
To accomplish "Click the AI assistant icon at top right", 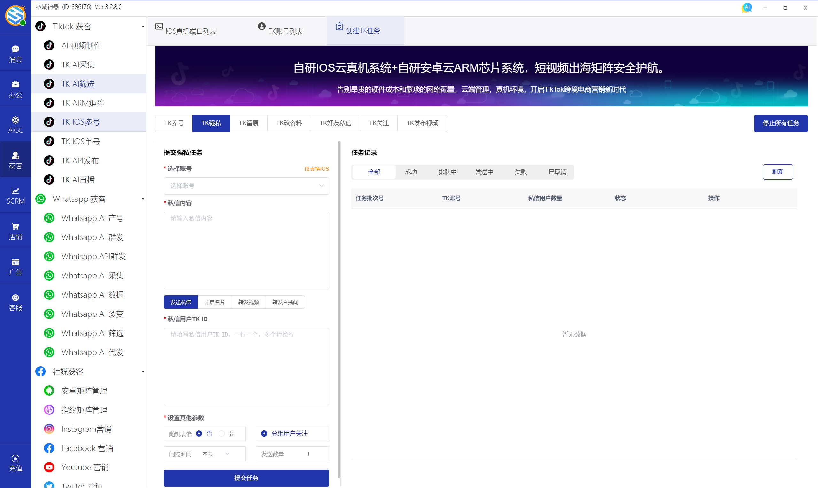I will pyautogui.click(x=746, y=7).
